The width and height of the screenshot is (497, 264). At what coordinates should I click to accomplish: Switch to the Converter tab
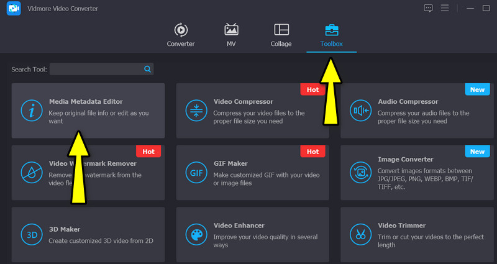pos(181,35)
